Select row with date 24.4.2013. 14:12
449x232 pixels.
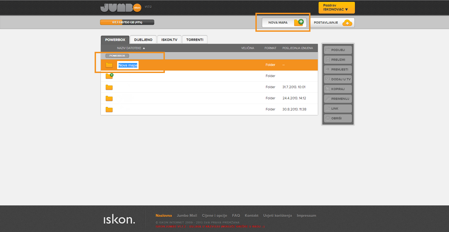click(209, 98)
